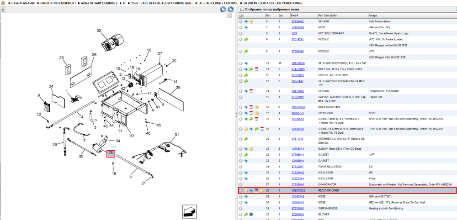Expand row 24 FOAM INSULATION plus button

(241, 167)
